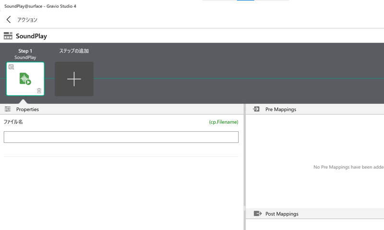Image resolution: width=384 pixels, height=230 pixels.
Task: Add a new step with the plus tile
Action: coord(74,79)
